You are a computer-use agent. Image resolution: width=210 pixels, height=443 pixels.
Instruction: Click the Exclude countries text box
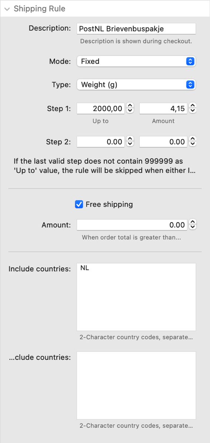pos(136,385)
